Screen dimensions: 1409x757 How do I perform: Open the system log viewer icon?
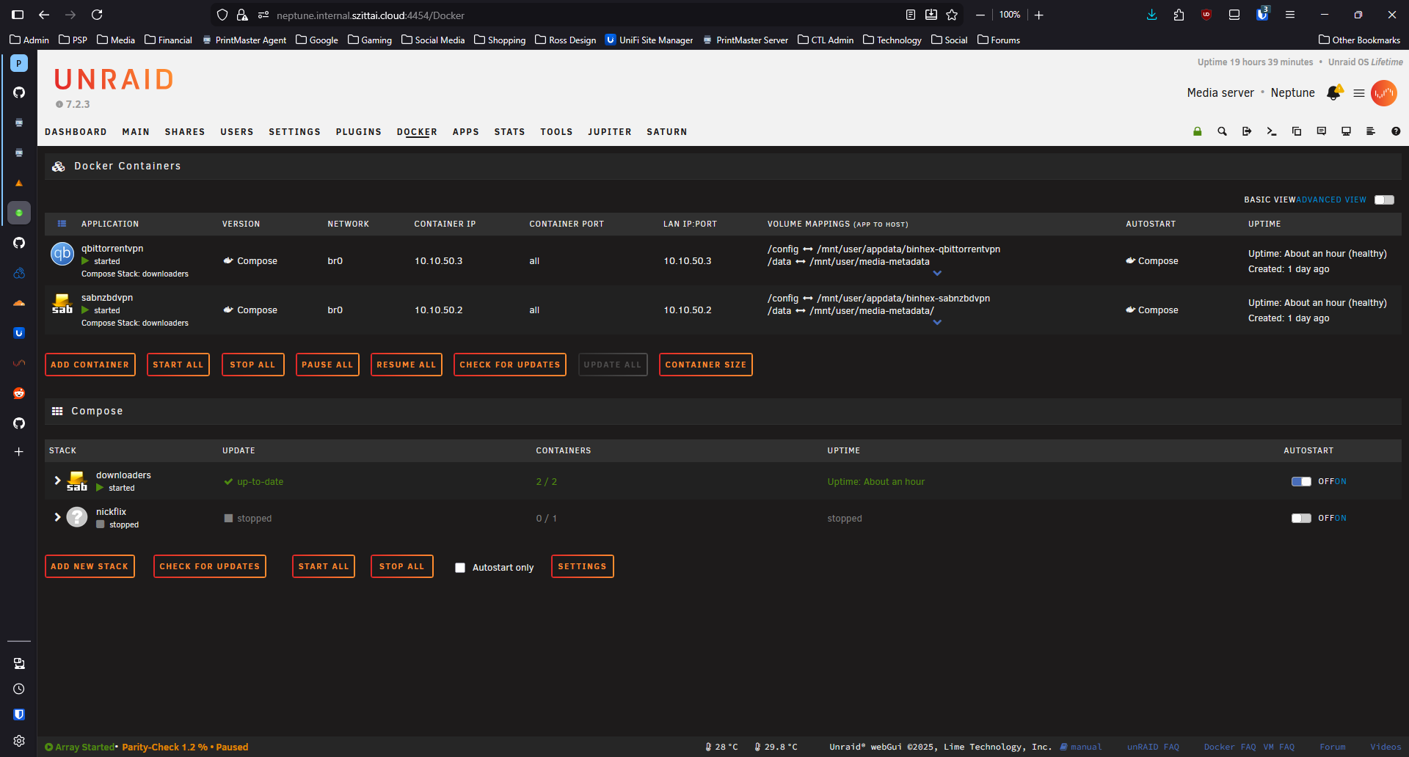1371,131
